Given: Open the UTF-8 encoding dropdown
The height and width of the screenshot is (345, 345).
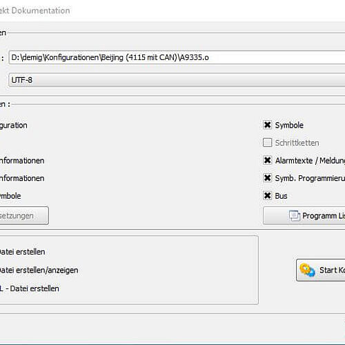Looking at the screenshot, I should [x=177, y=80].
